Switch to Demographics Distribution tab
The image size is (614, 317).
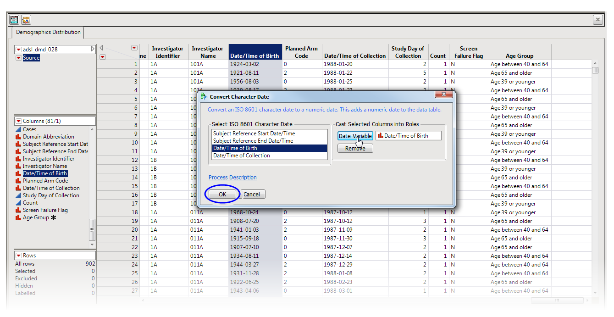[48, 32]
